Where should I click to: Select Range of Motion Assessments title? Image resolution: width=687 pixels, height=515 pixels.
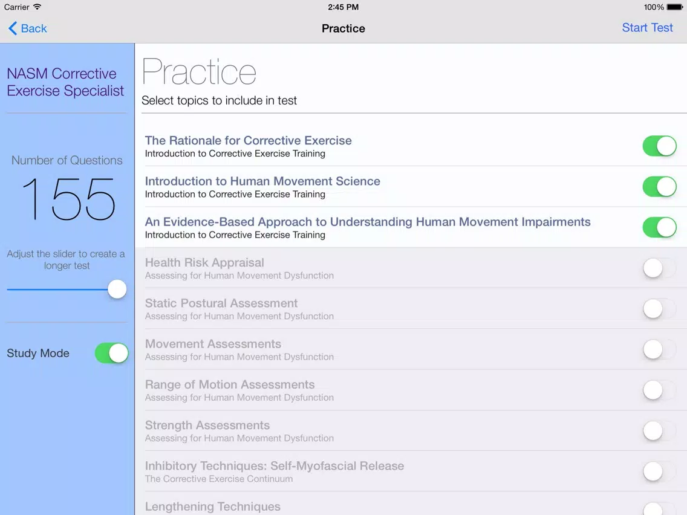coord(230,384)
